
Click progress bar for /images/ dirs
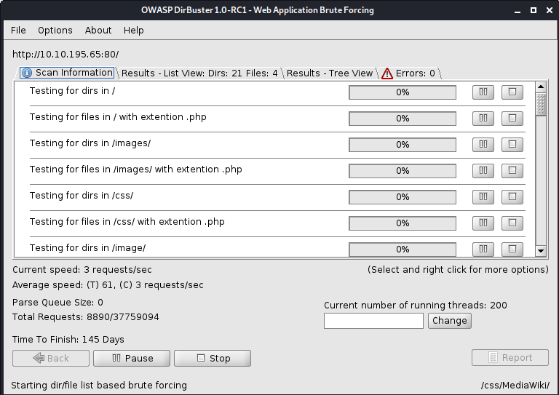(403, 145)
